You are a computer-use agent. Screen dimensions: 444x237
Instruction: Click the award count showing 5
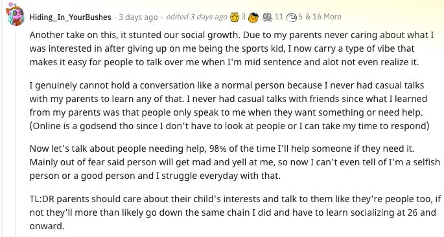[x=300, y=17]
